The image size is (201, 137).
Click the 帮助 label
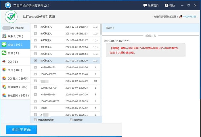click(172, 5)
